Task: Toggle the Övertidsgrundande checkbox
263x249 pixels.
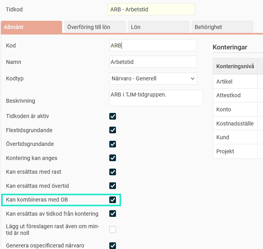Action: tap(113, 144)
